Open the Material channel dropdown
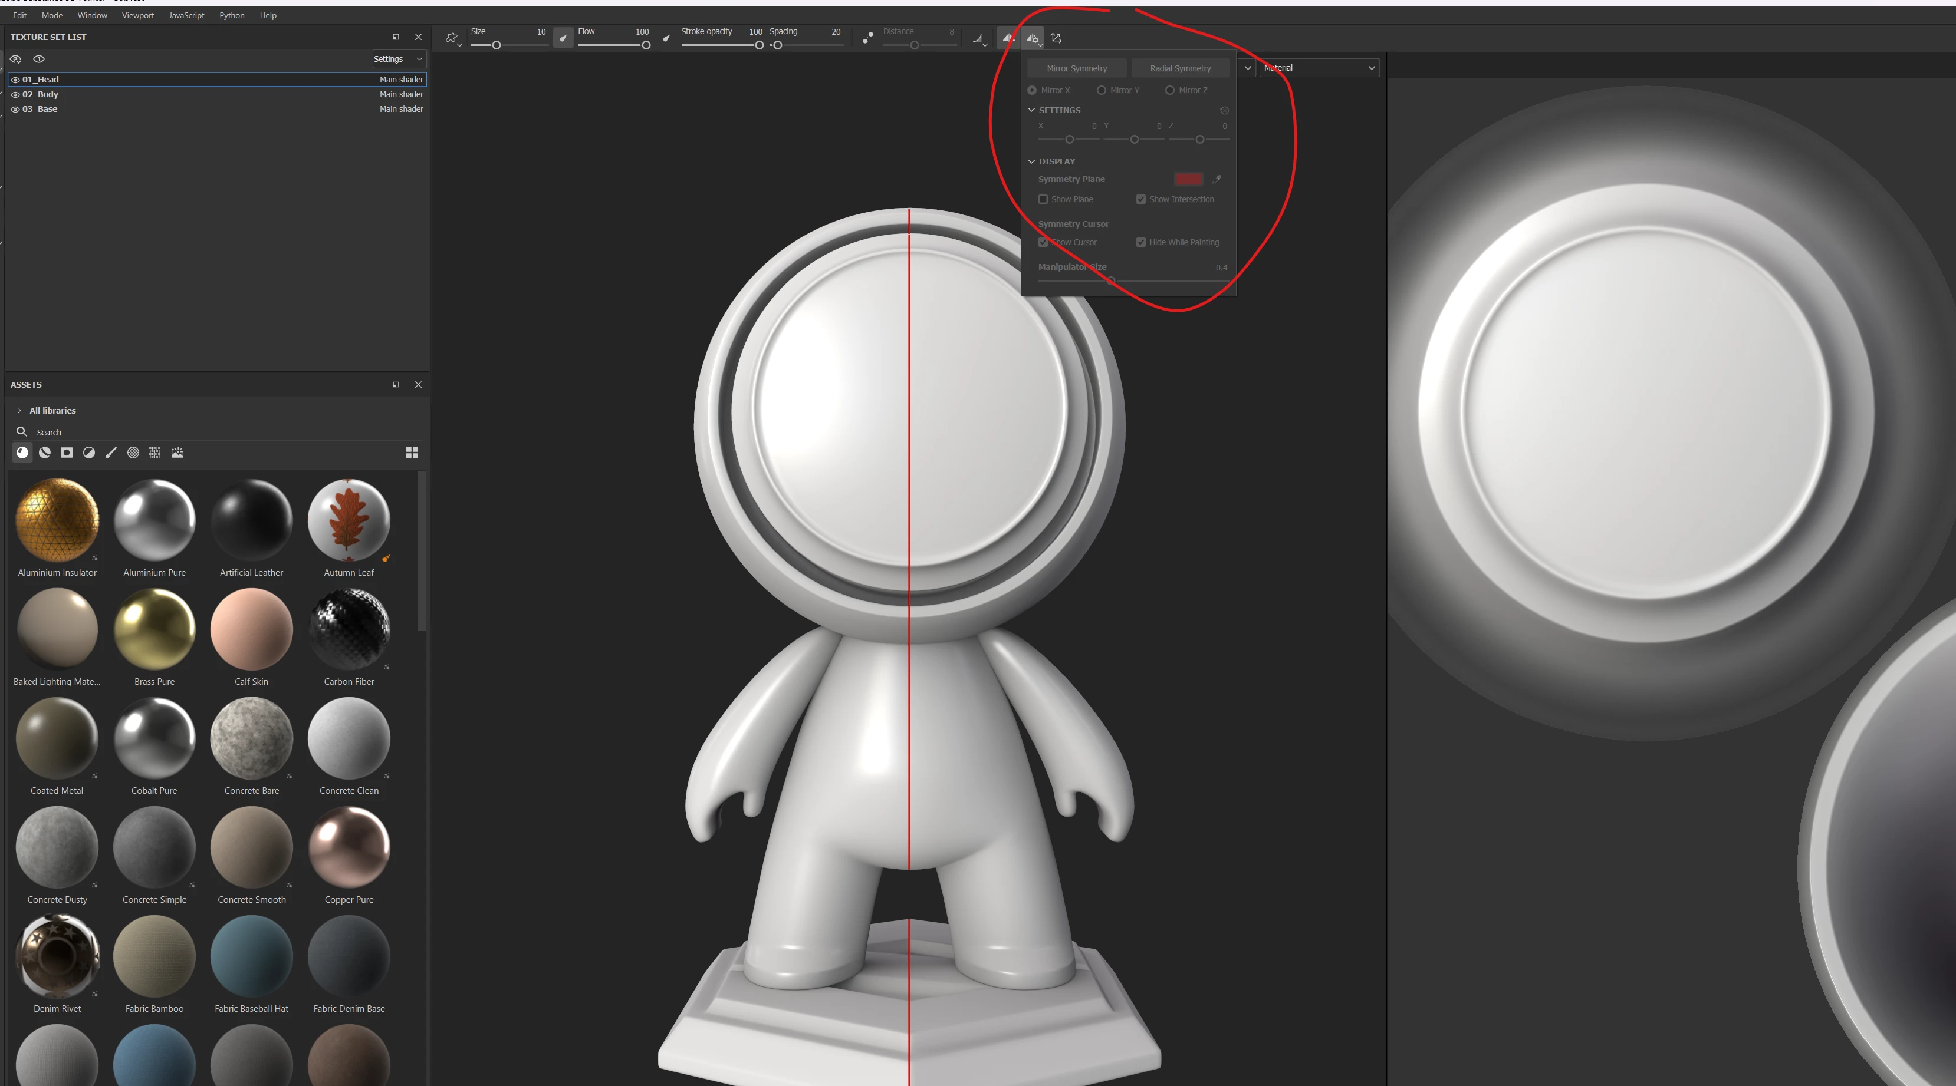 [1319, 68]
